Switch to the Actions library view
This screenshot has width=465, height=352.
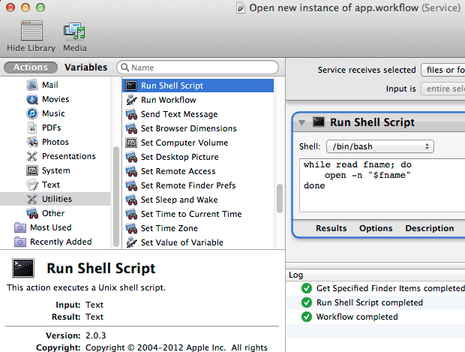[31, 68]
